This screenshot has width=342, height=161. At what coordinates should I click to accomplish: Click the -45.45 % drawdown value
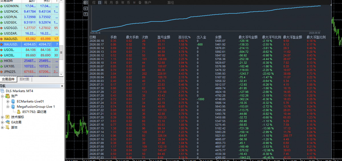coord(268,158)
